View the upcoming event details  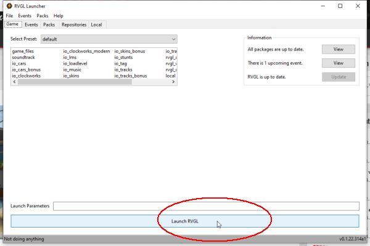pos(339,63)
